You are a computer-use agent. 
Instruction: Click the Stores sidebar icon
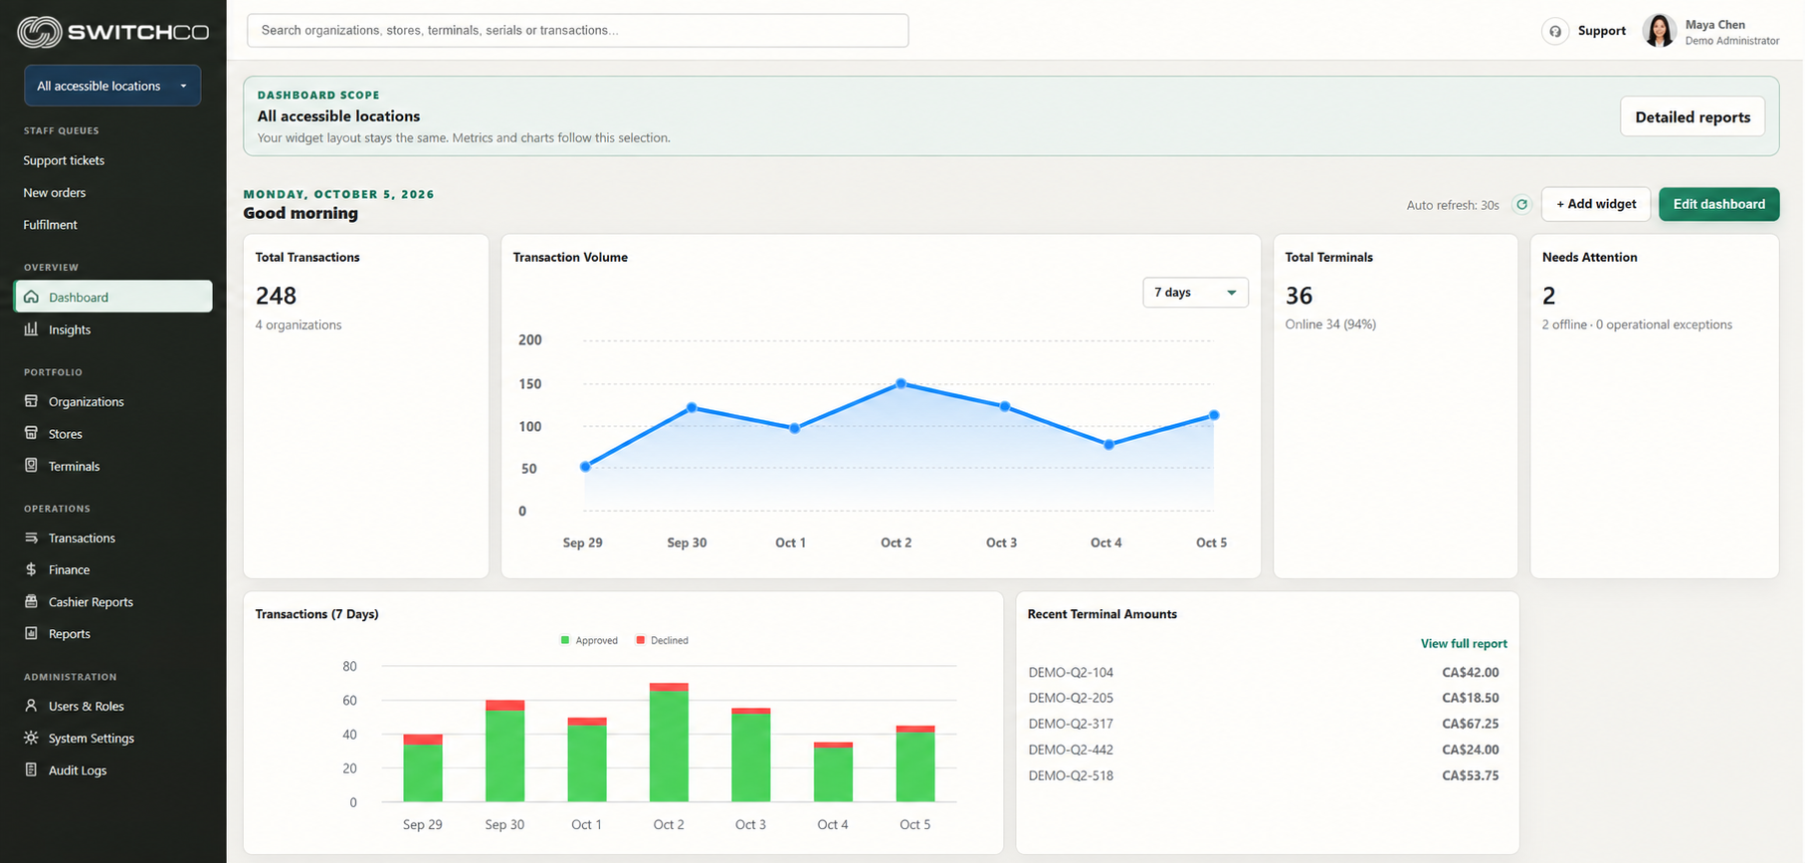pos(32,434)
